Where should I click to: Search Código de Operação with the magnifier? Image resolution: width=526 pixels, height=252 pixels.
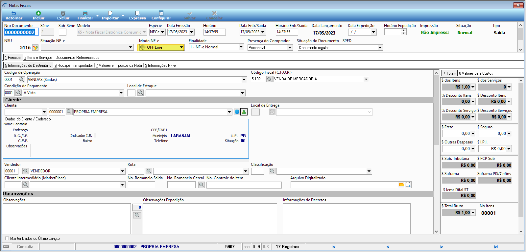tap(22, 80)
